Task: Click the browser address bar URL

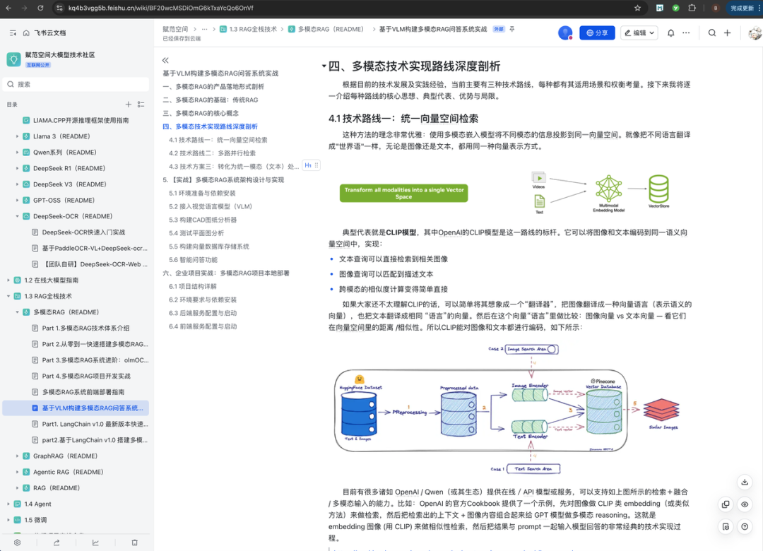Action: (x=160, y=8)
